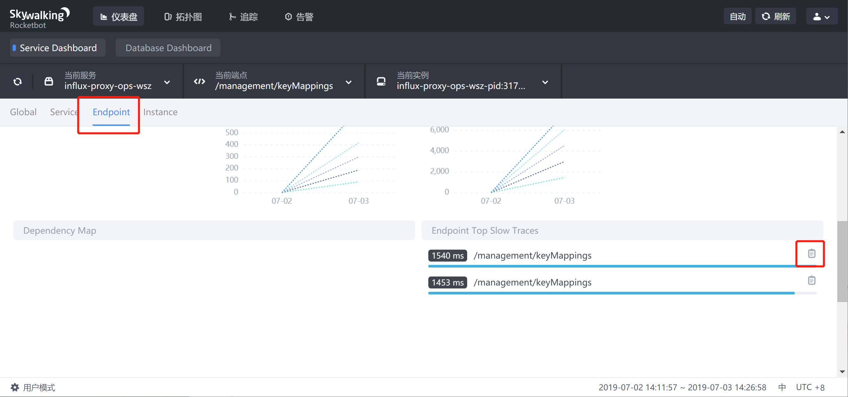The width and height of the screenshot is (848, 397).
Task: Open the 拓扑图 topology page
Action: 183,16
